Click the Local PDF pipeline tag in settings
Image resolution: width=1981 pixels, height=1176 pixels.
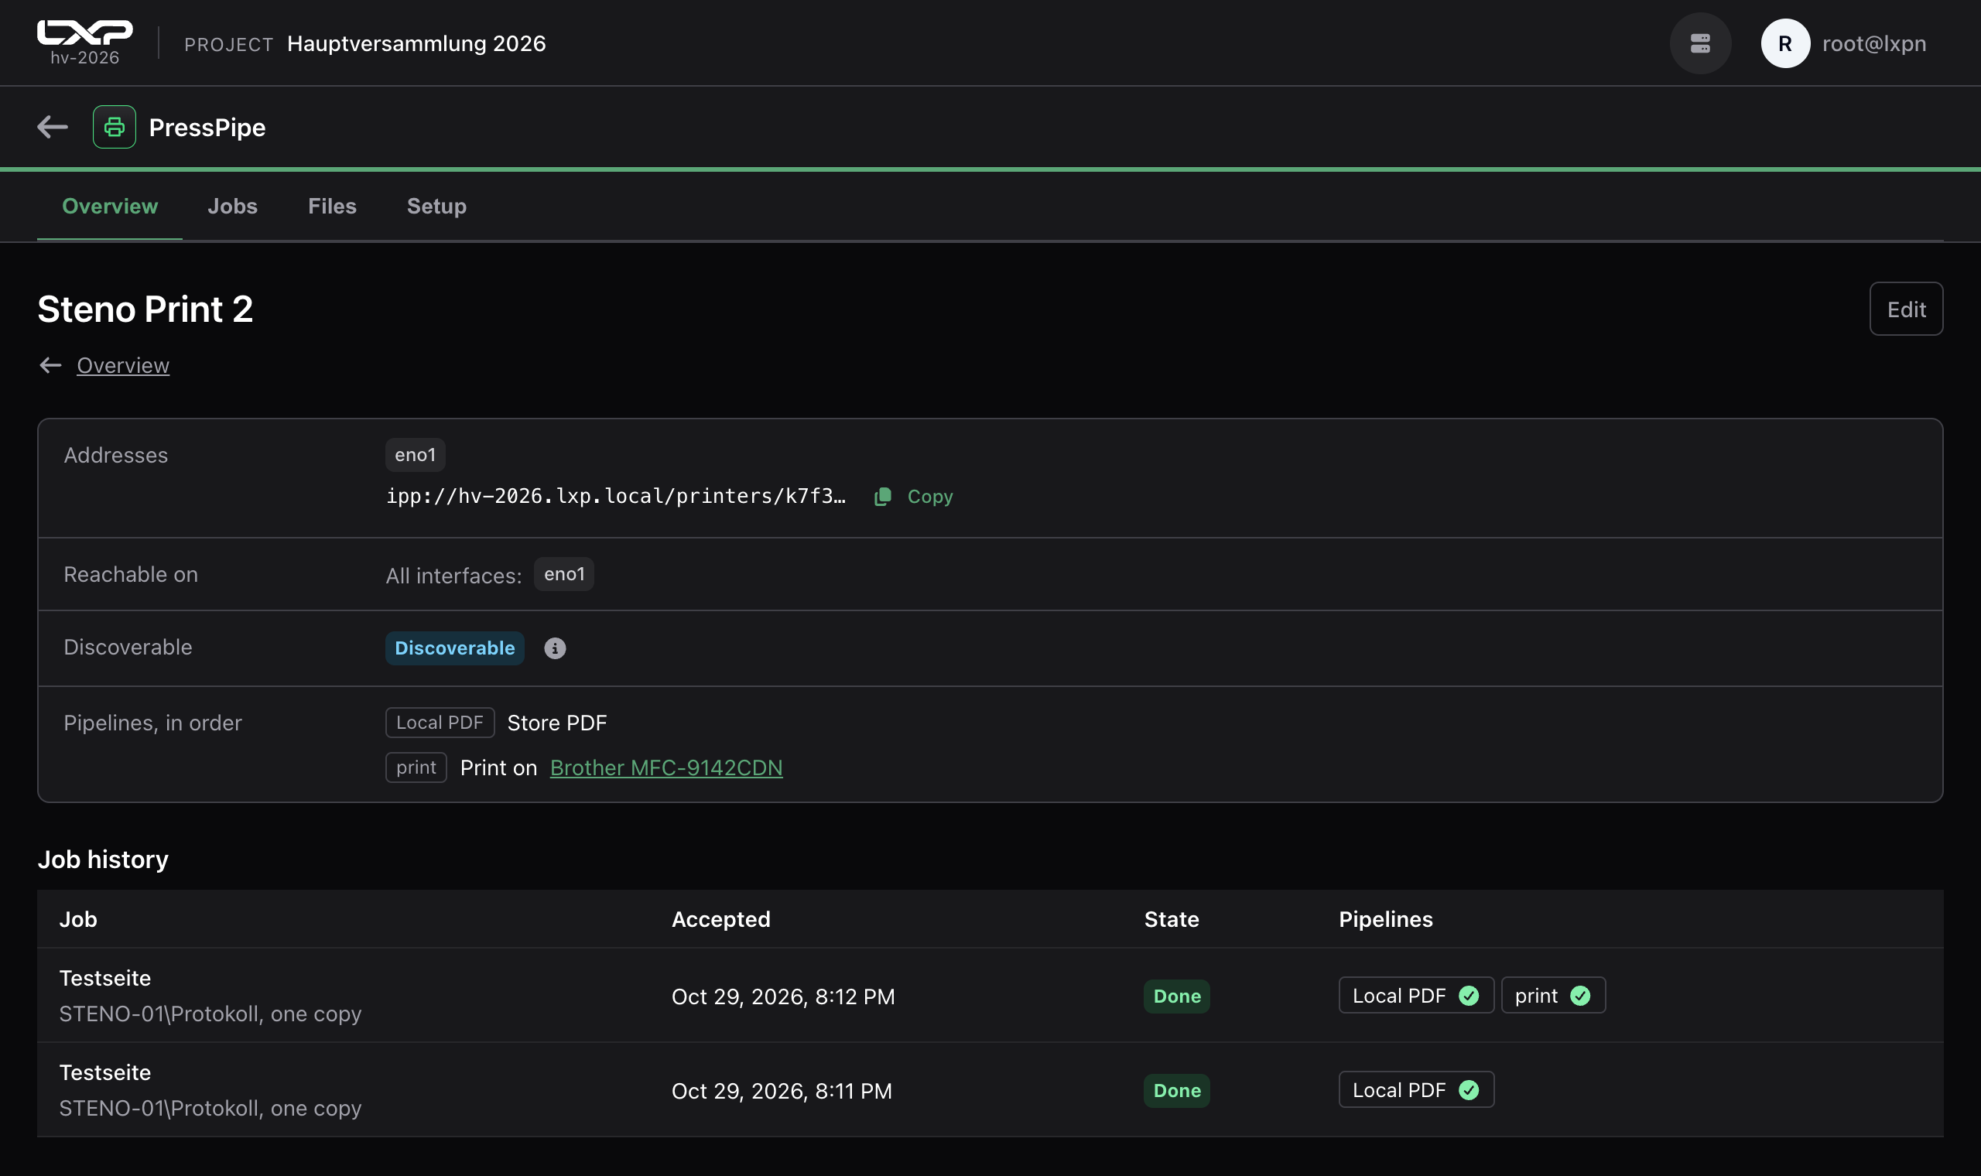pyautogui.click(x=440, y=723)
